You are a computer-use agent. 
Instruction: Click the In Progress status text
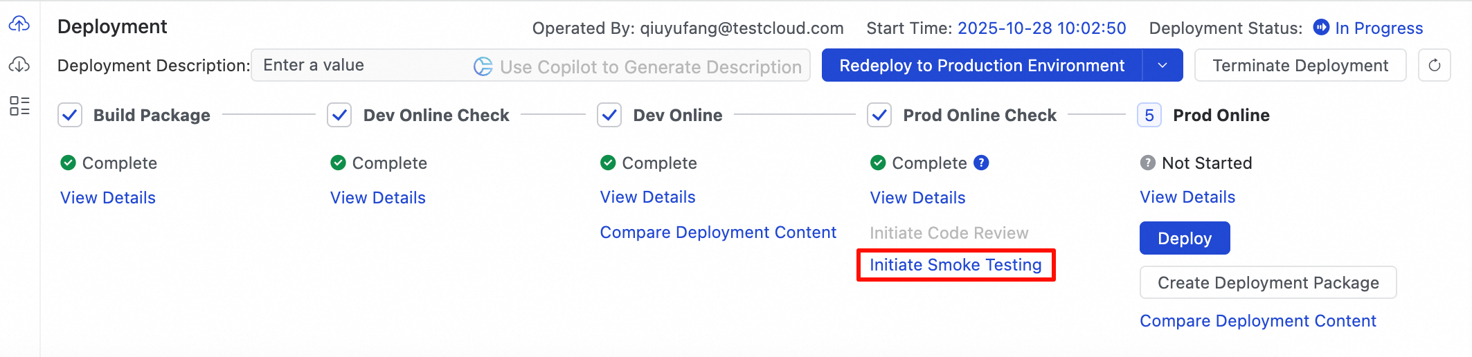[x=1379, y=28]
